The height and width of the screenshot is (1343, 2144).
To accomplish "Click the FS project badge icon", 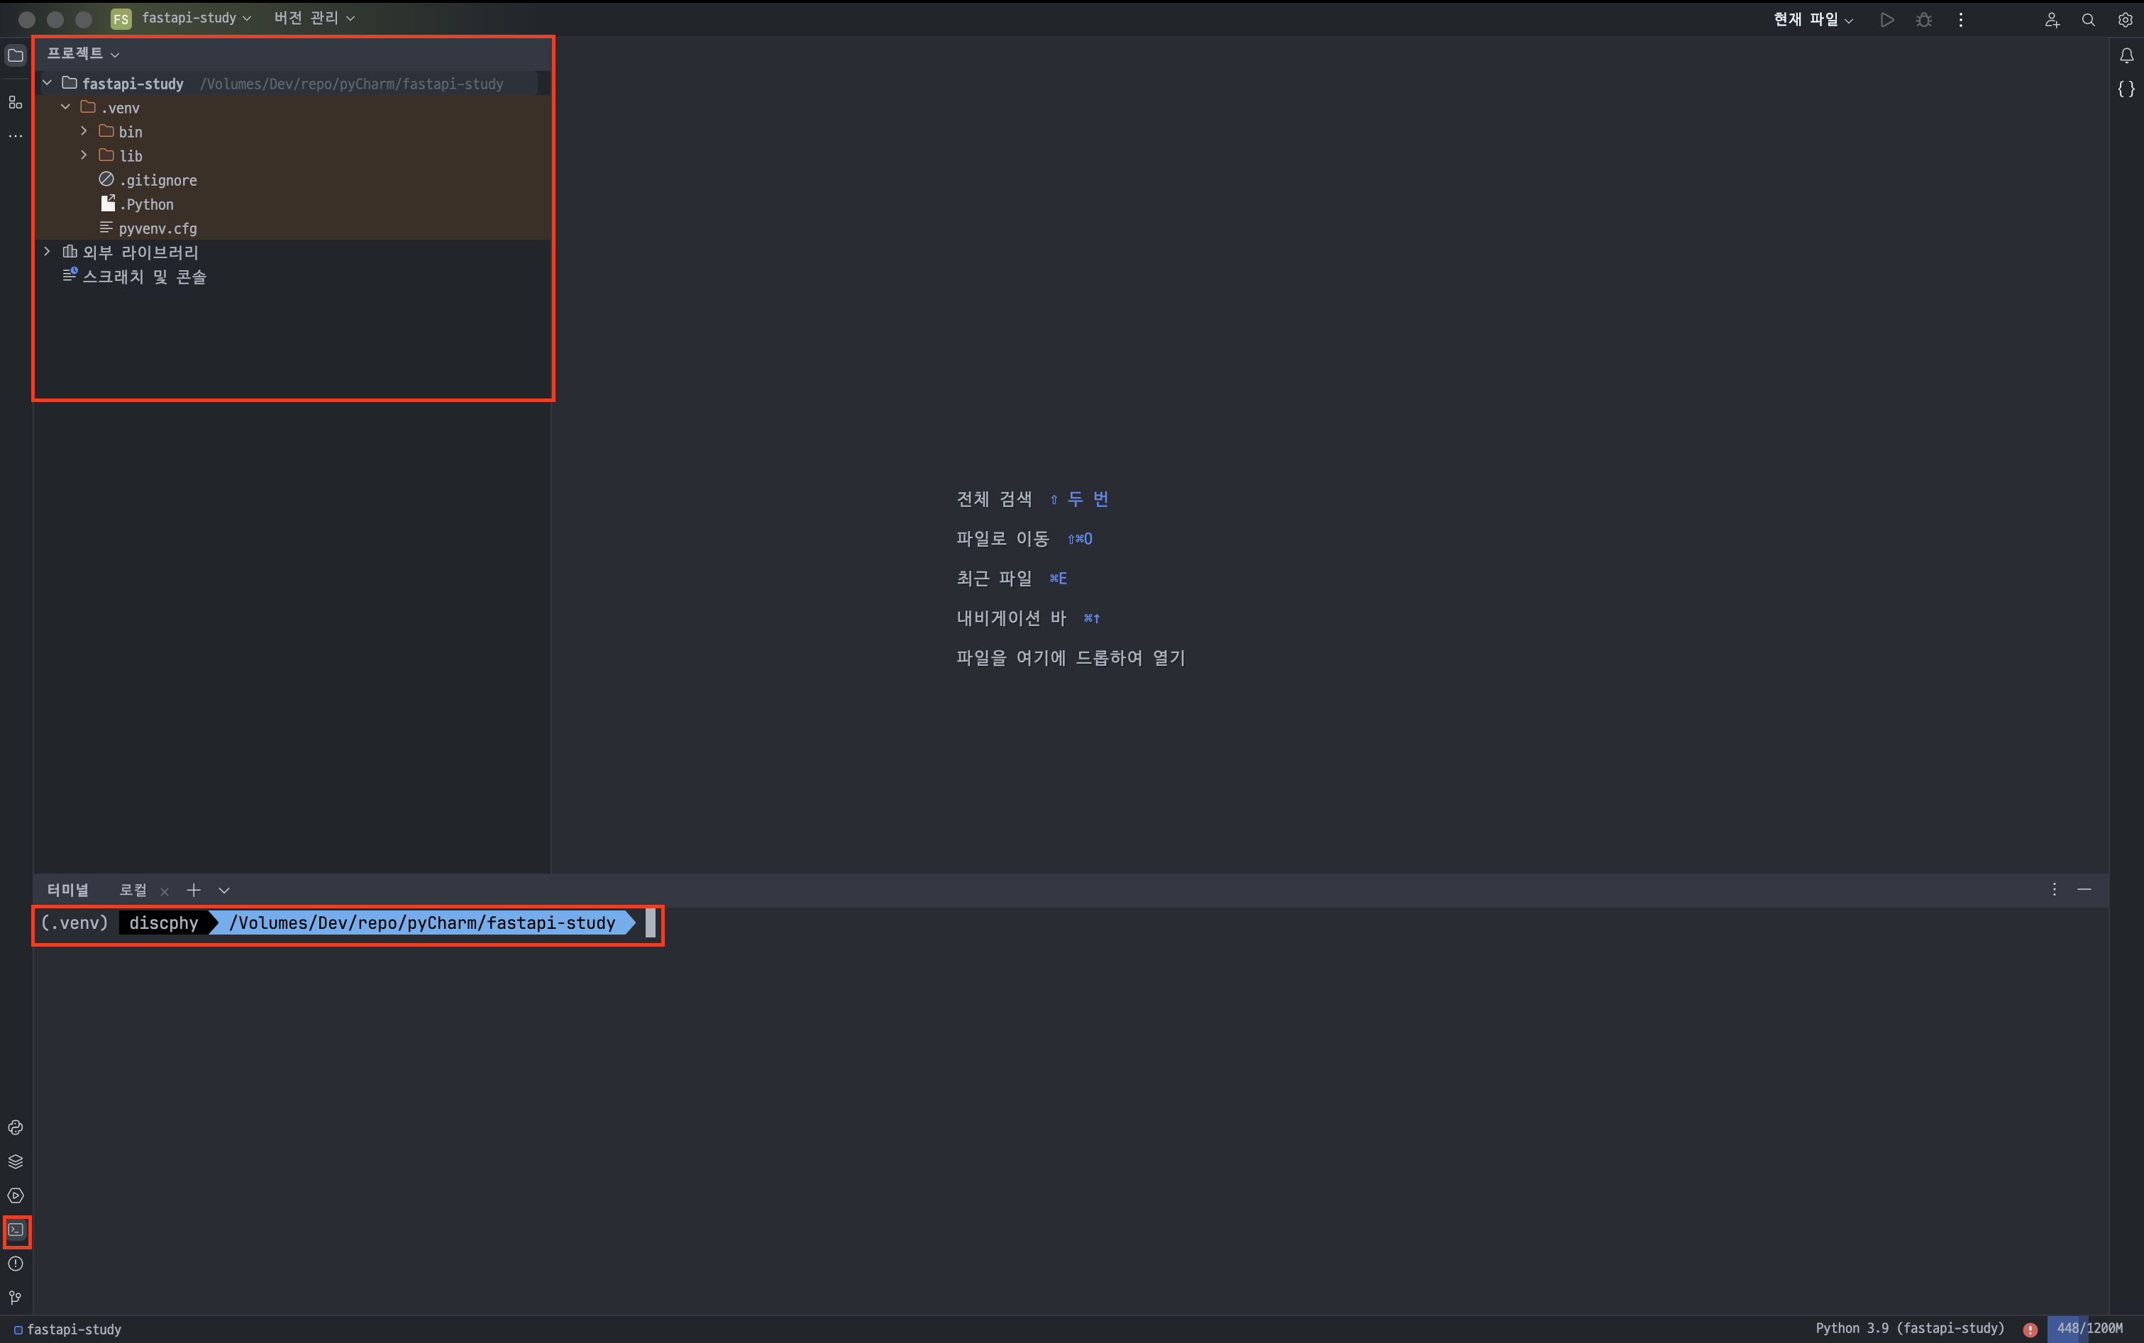I will tap(121, 18).
